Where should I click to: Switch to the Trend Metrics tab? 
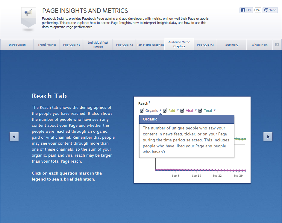click(47, 45)
